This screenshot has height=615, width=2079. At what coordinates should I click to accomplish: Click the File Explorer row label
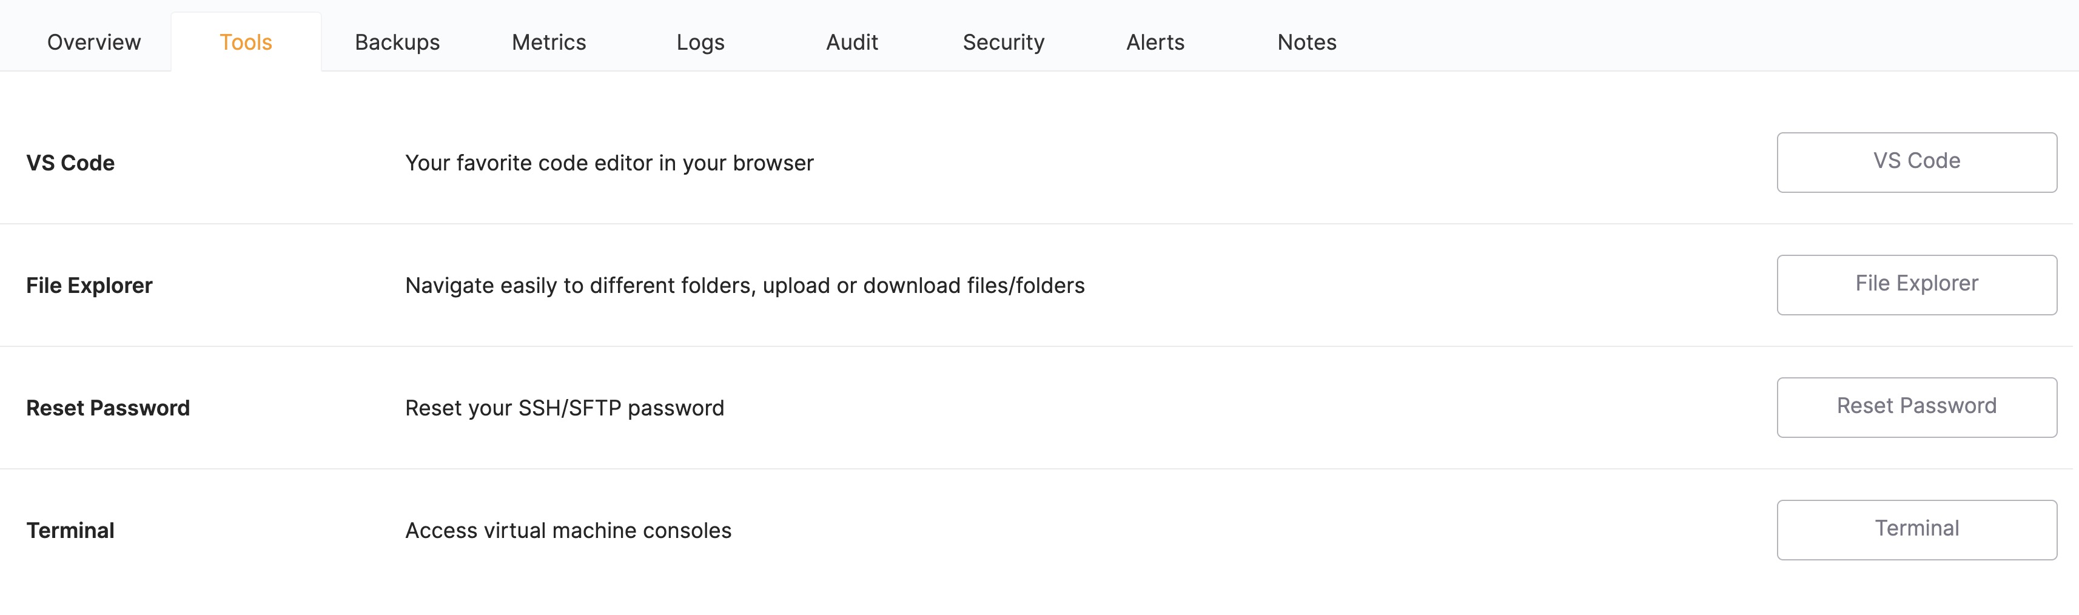(x=89, y=285)
